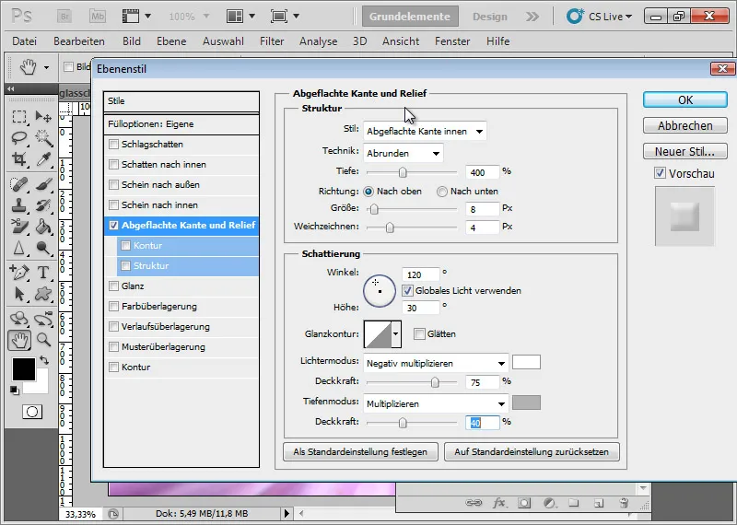Click the Abbrechen button

click(684, 126)
